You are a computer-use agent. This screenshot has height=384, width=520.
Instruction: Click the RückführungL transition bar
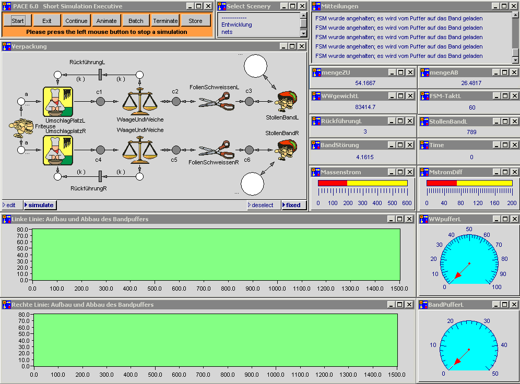[x=100, y=75]
